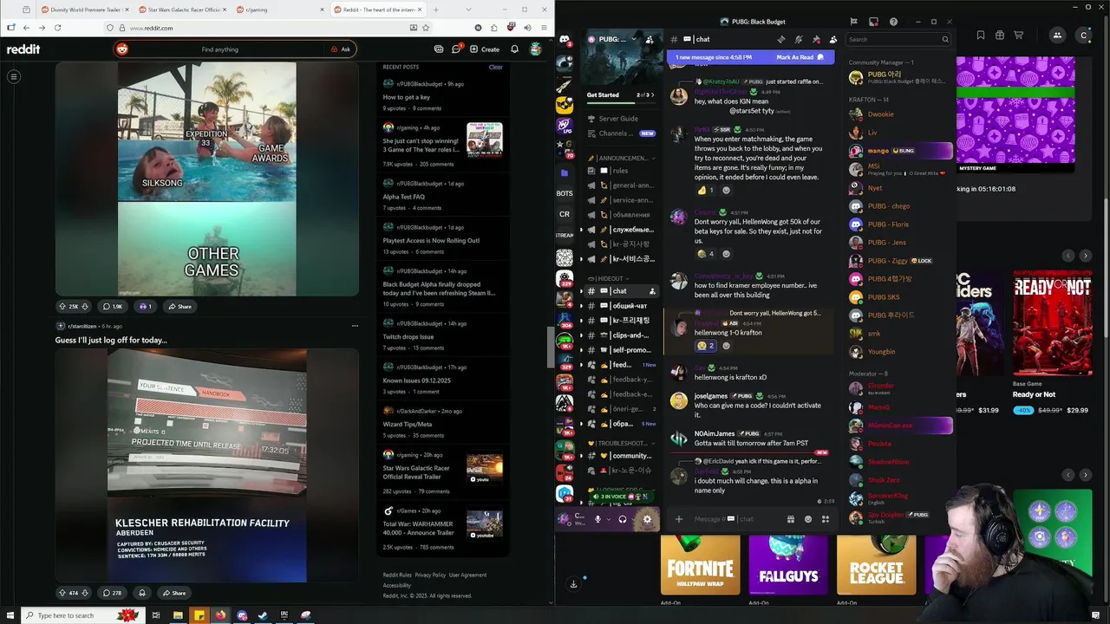Open Reddit chat icon with badge
This screenshot has height=624, width=1110.
(x=456, y=49)
